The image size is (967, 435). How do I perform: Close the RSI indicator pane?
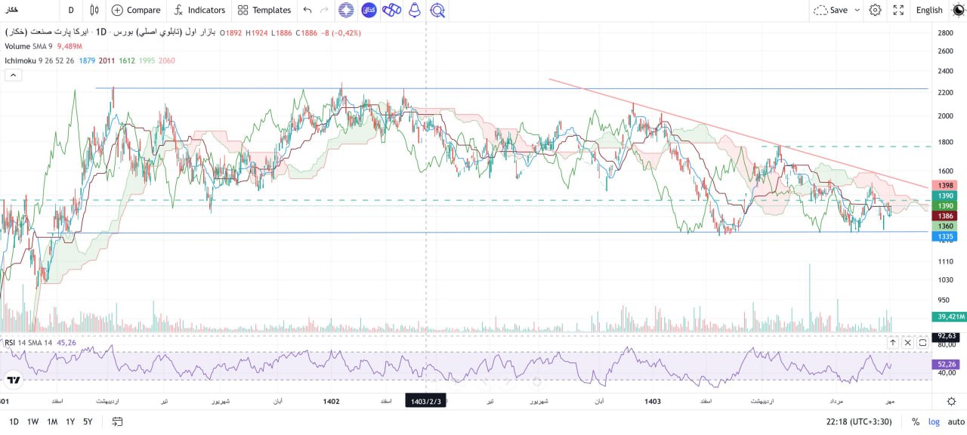(907, 342)
